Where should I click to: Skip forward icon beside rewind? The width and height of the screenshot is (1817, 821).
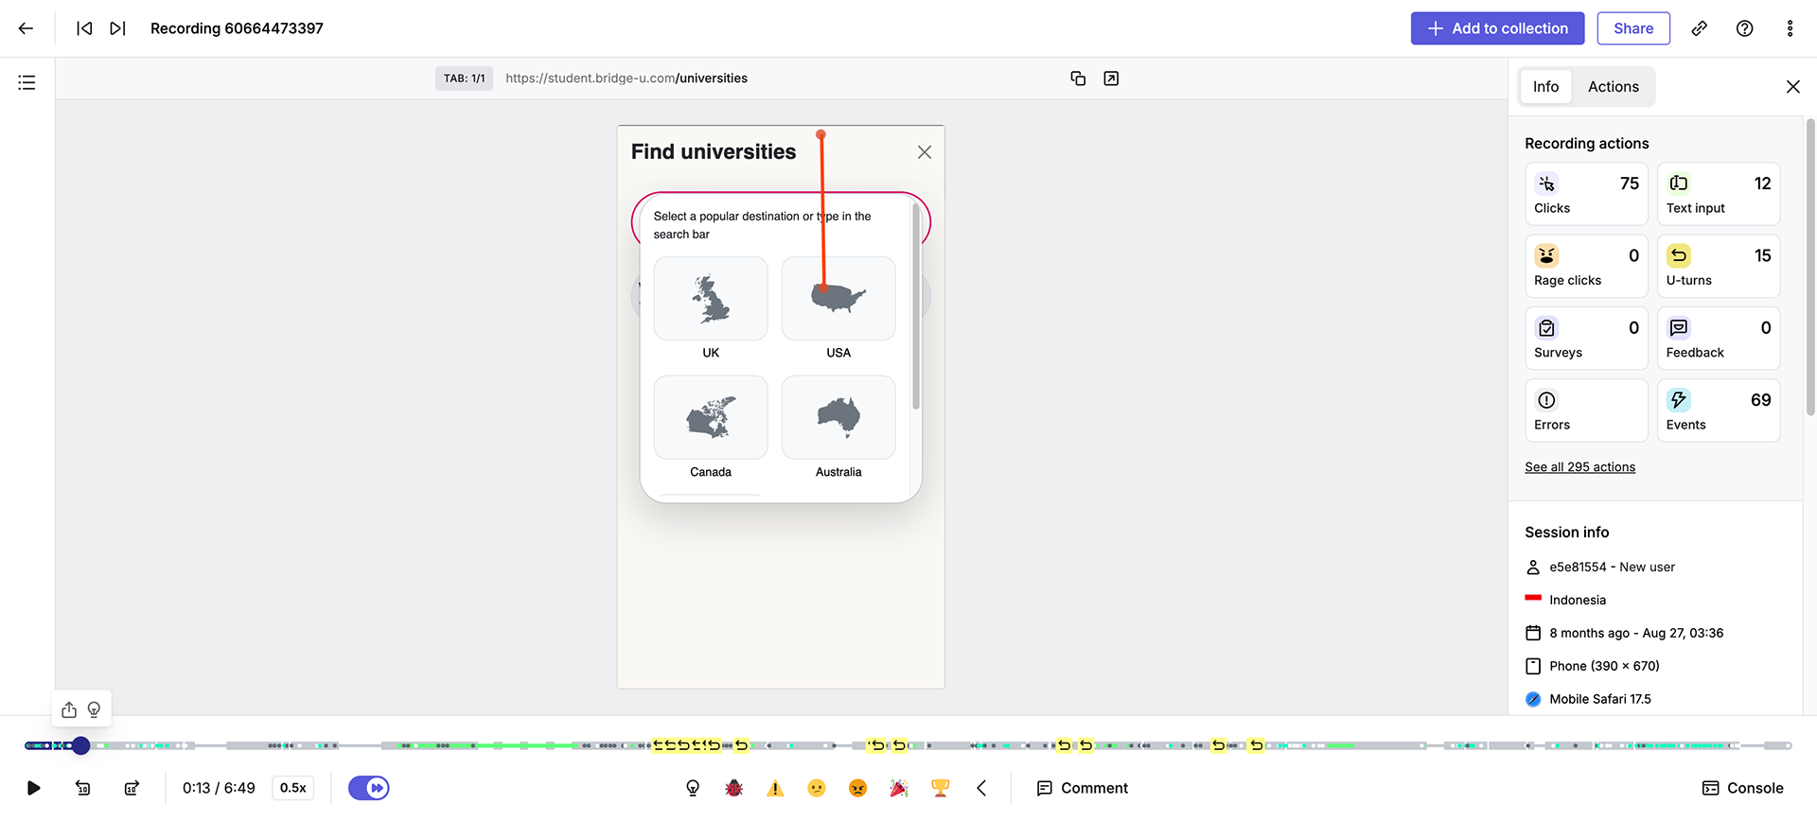pos(132,788)
